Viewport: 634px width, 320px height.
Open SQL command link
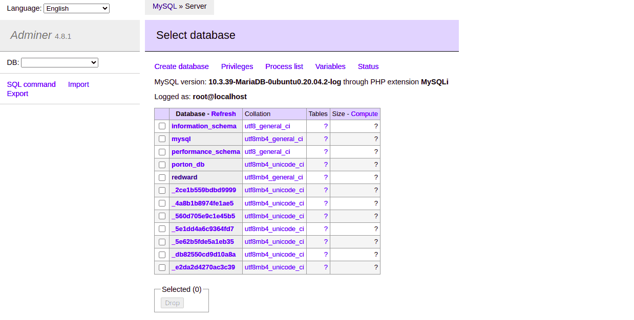click(x=31, y=84)
